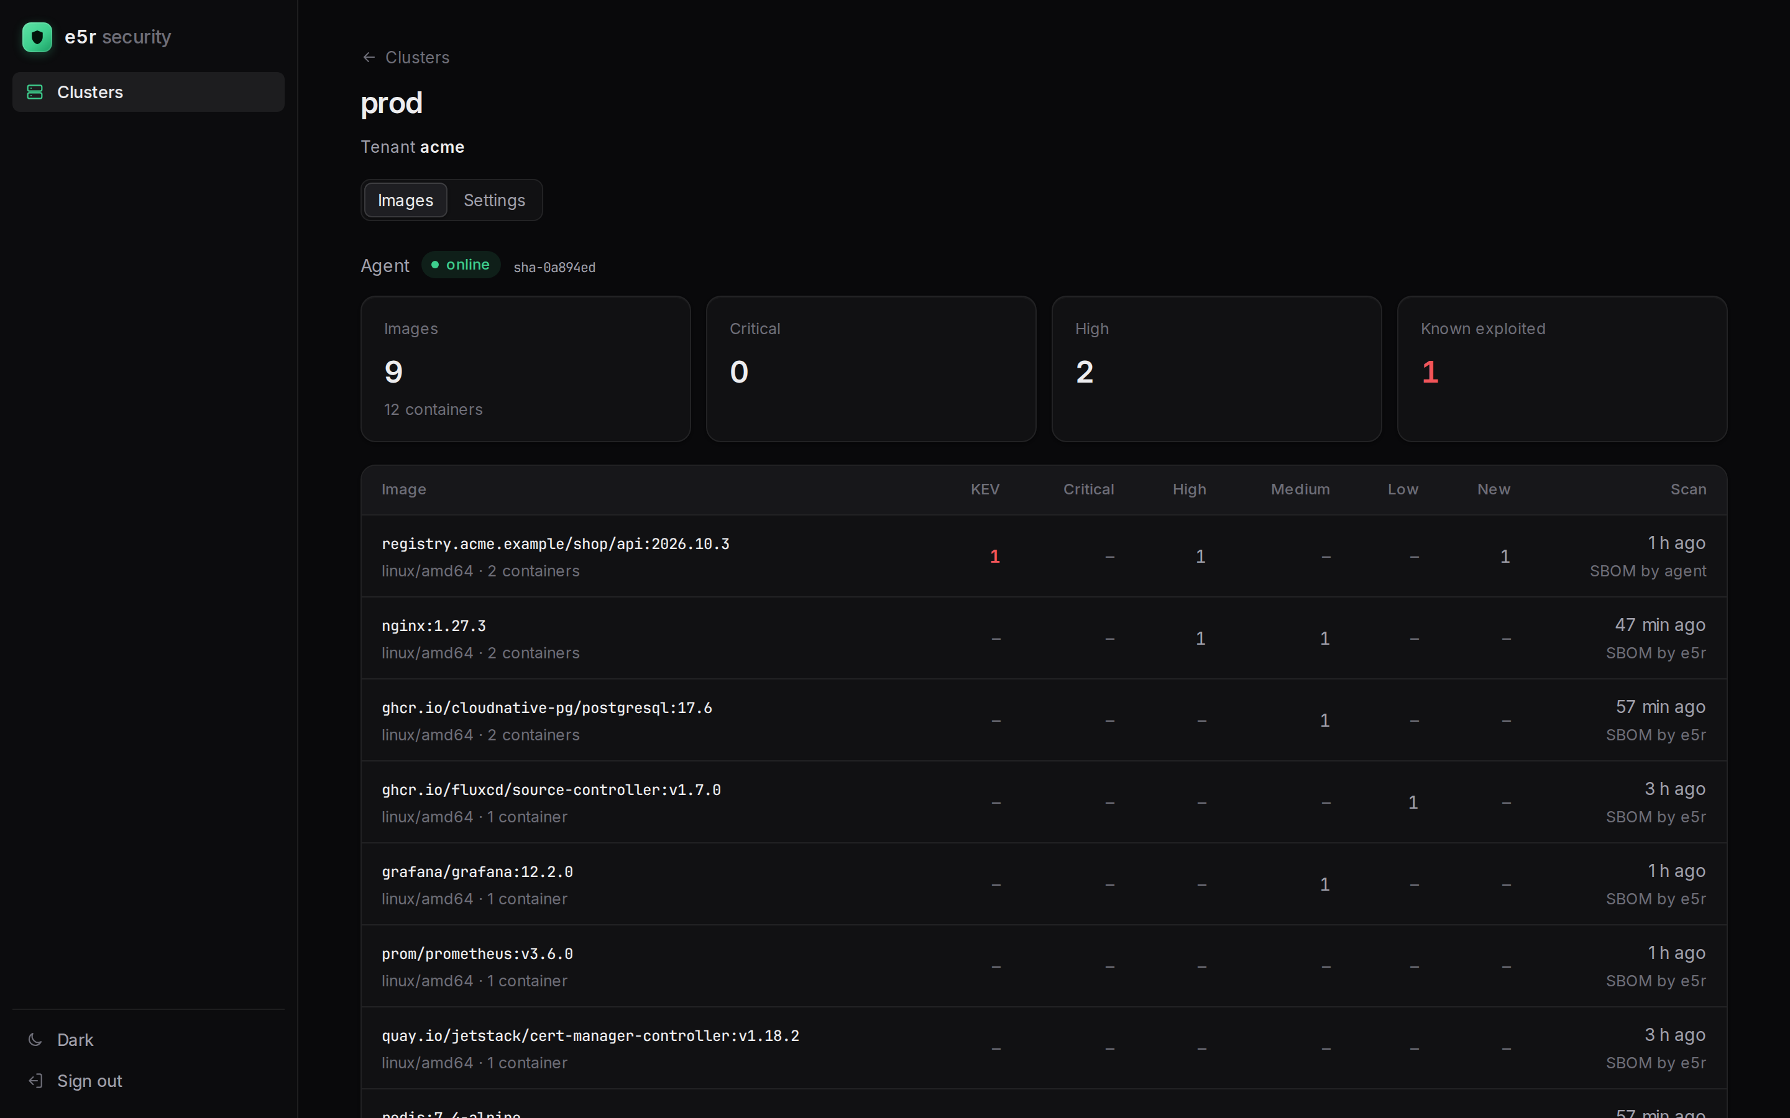Sort by the Critical column header
This screenshot has height=1118, width=1790.
(1088, 489)
